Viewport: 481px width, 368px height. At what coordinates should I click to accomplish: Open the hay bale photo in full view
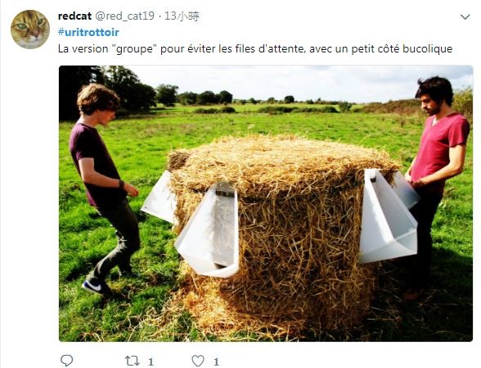pos(266,203)
